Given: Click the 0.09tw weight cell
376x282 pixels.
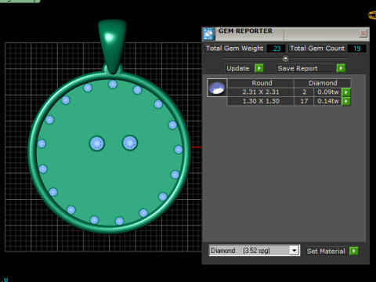Looking at the screenshot, I should pyautogui.click(x=328, y=92).
